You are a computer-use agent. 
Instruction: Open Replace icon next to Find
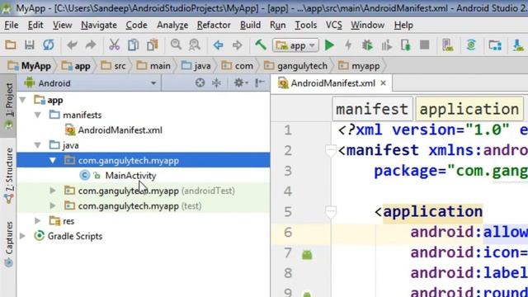[195, 45]
